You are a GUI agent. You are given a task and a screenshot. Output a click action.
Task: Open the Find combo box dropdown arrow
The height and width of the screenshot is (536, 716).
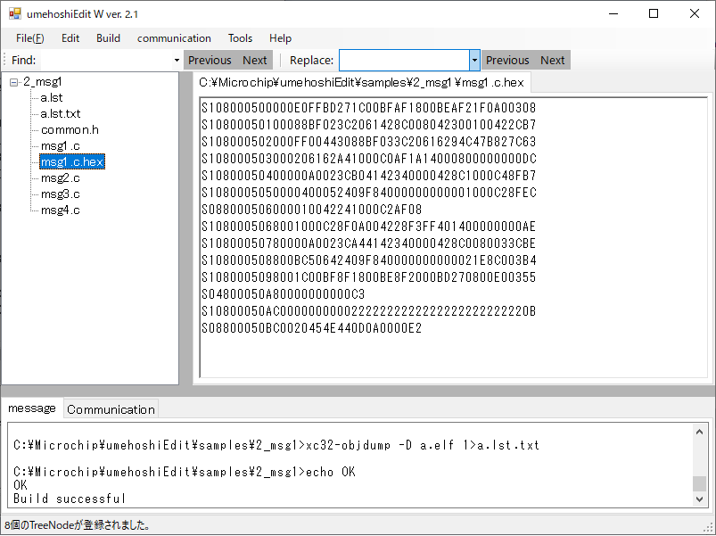pos(177,61)
